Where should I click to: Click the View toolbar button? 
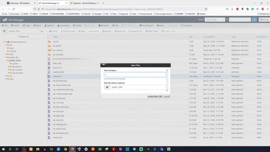160,25
